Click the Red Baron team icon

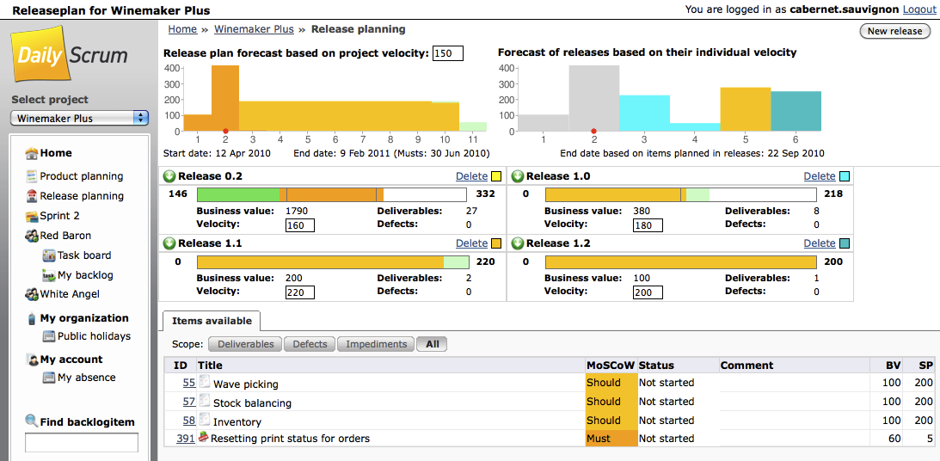32,236
